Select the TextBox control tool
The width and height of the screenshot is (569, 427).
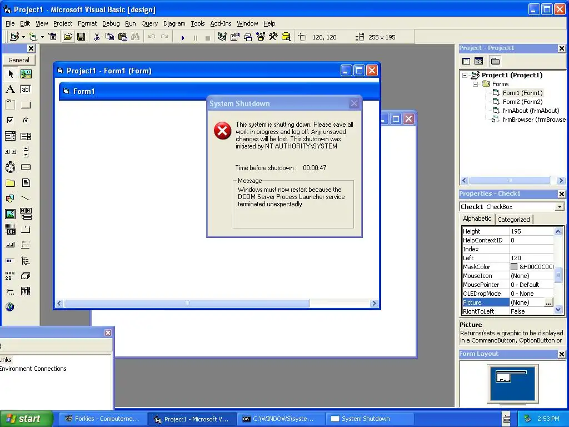pyautogui.click(x=26, y=90)
